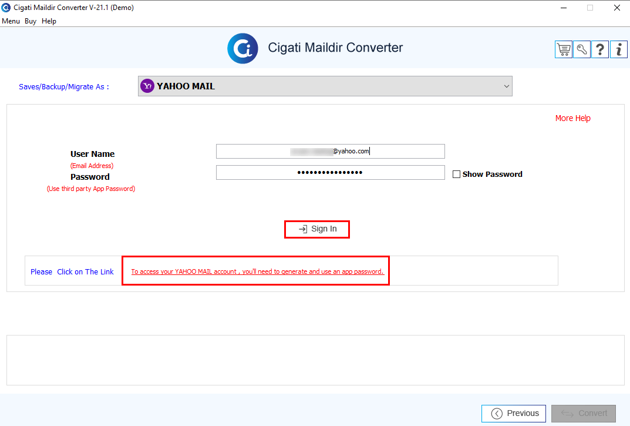Expand the Saves/Backup/Migrate As dropdown arrow
Viewport: 630px width, 426px height.
tap(506, 86)
